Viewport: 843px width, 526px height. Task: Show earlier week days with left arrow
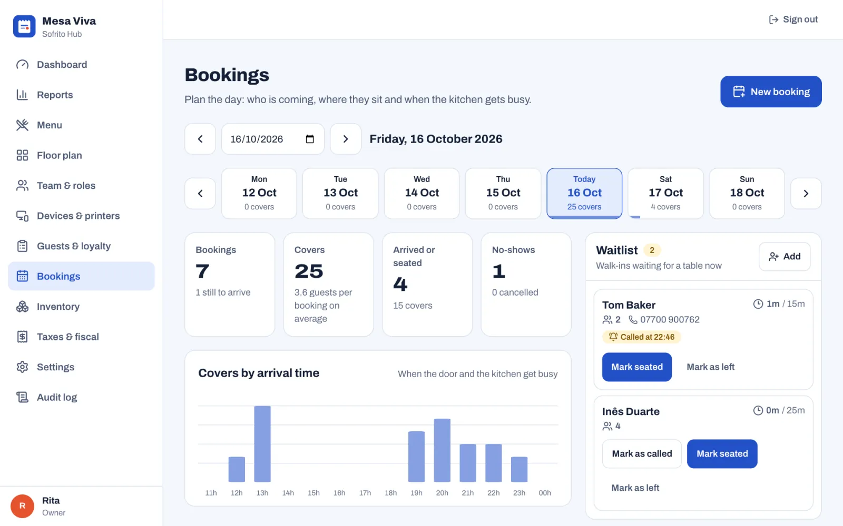200,194
